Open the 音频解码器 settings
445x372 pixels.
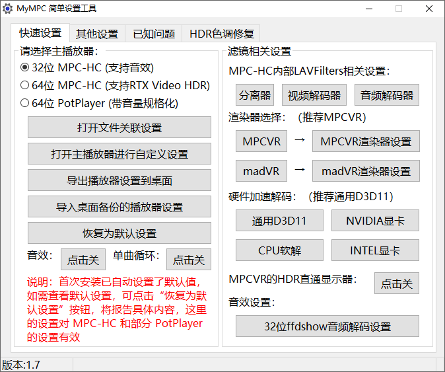[x=387, y=95]
